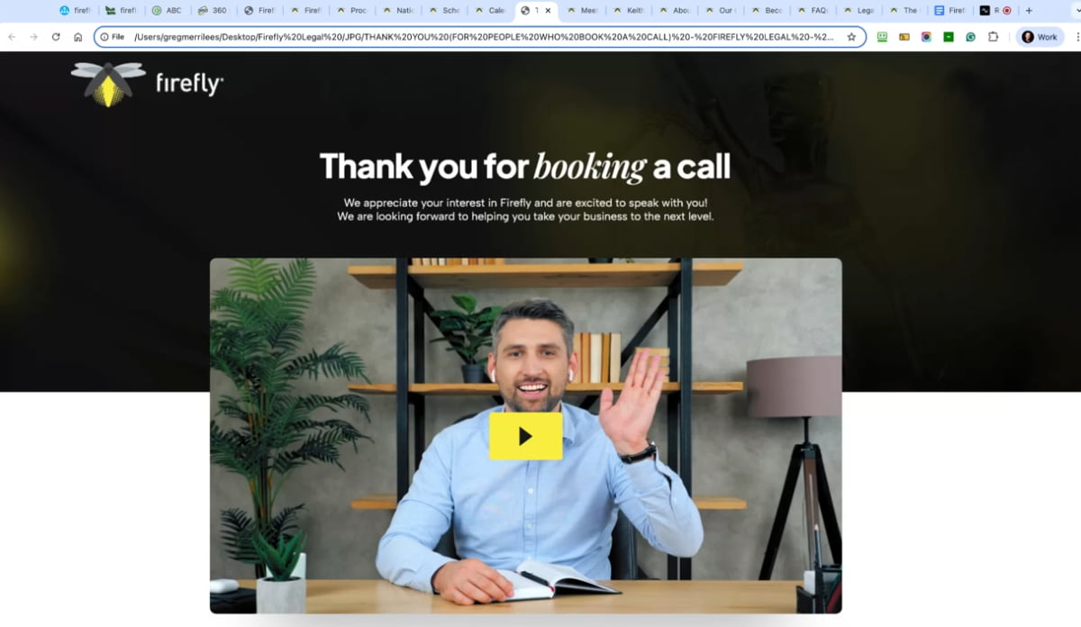Image resolution: width=1081 pixels, height=627 pixels.
Task: Bookmark this page with star icon
Action: click(851, 37)
